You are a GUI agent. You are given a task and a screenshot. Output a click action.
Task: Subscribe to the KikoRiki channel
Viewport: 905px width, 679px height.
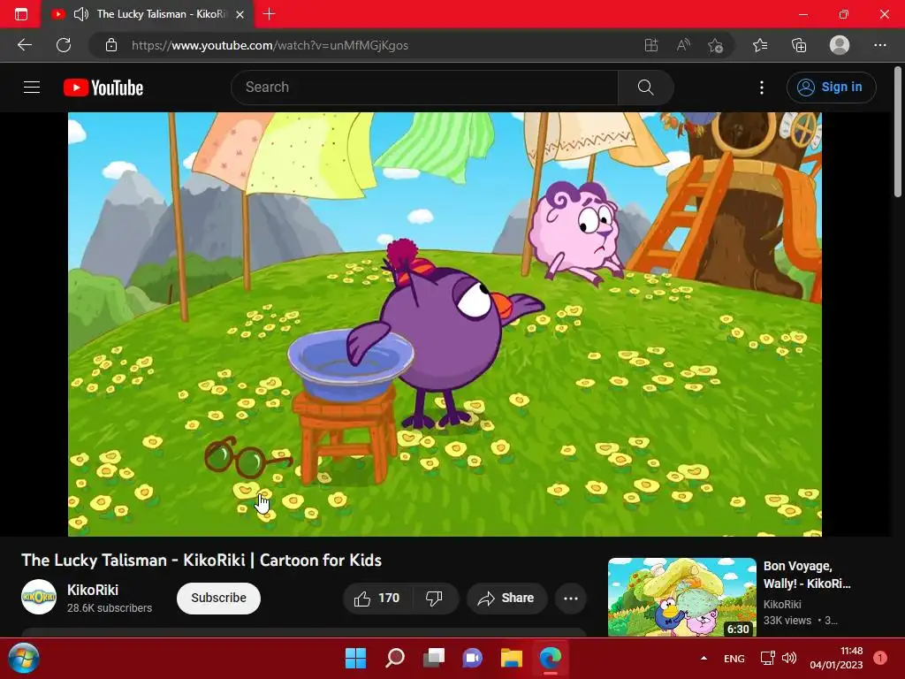tap(219, 599)
